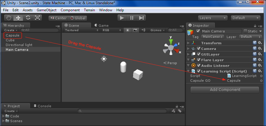
Task: Toggle the Flare Layer checkbox
Action: 199,60
